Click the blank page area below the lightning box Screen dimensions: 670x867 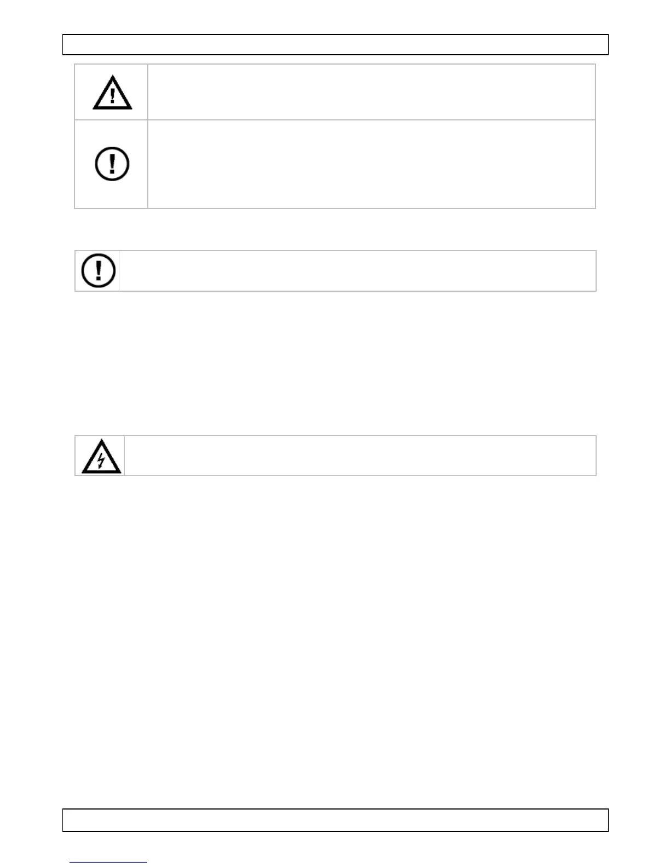click(335, 629)
